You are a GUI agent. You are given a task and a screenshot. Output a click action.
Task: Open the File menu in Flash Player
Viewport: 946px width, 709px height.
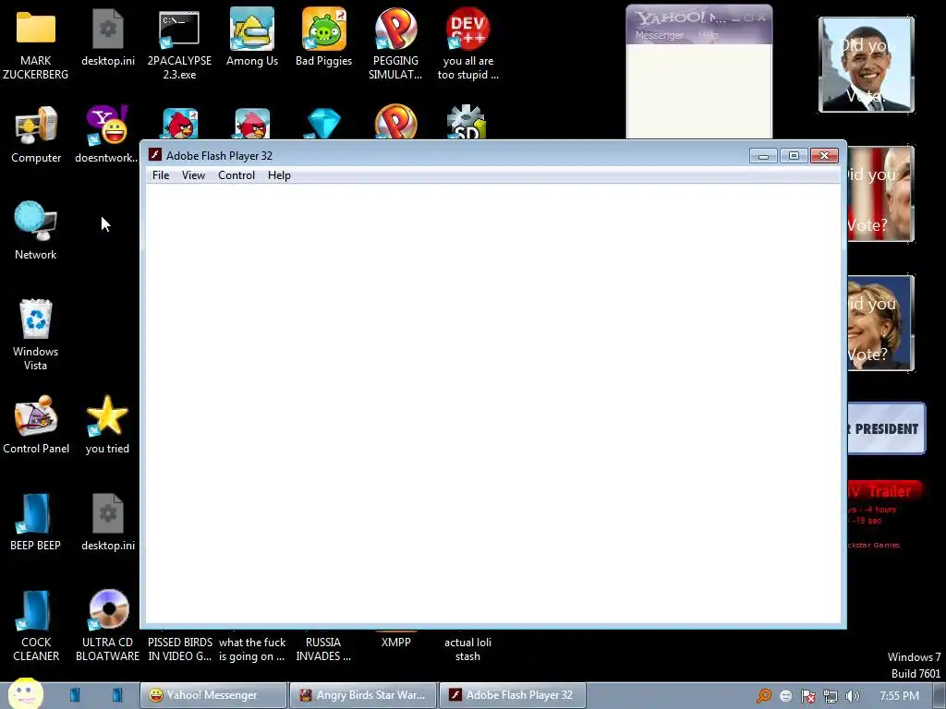(x=161, y=175)
